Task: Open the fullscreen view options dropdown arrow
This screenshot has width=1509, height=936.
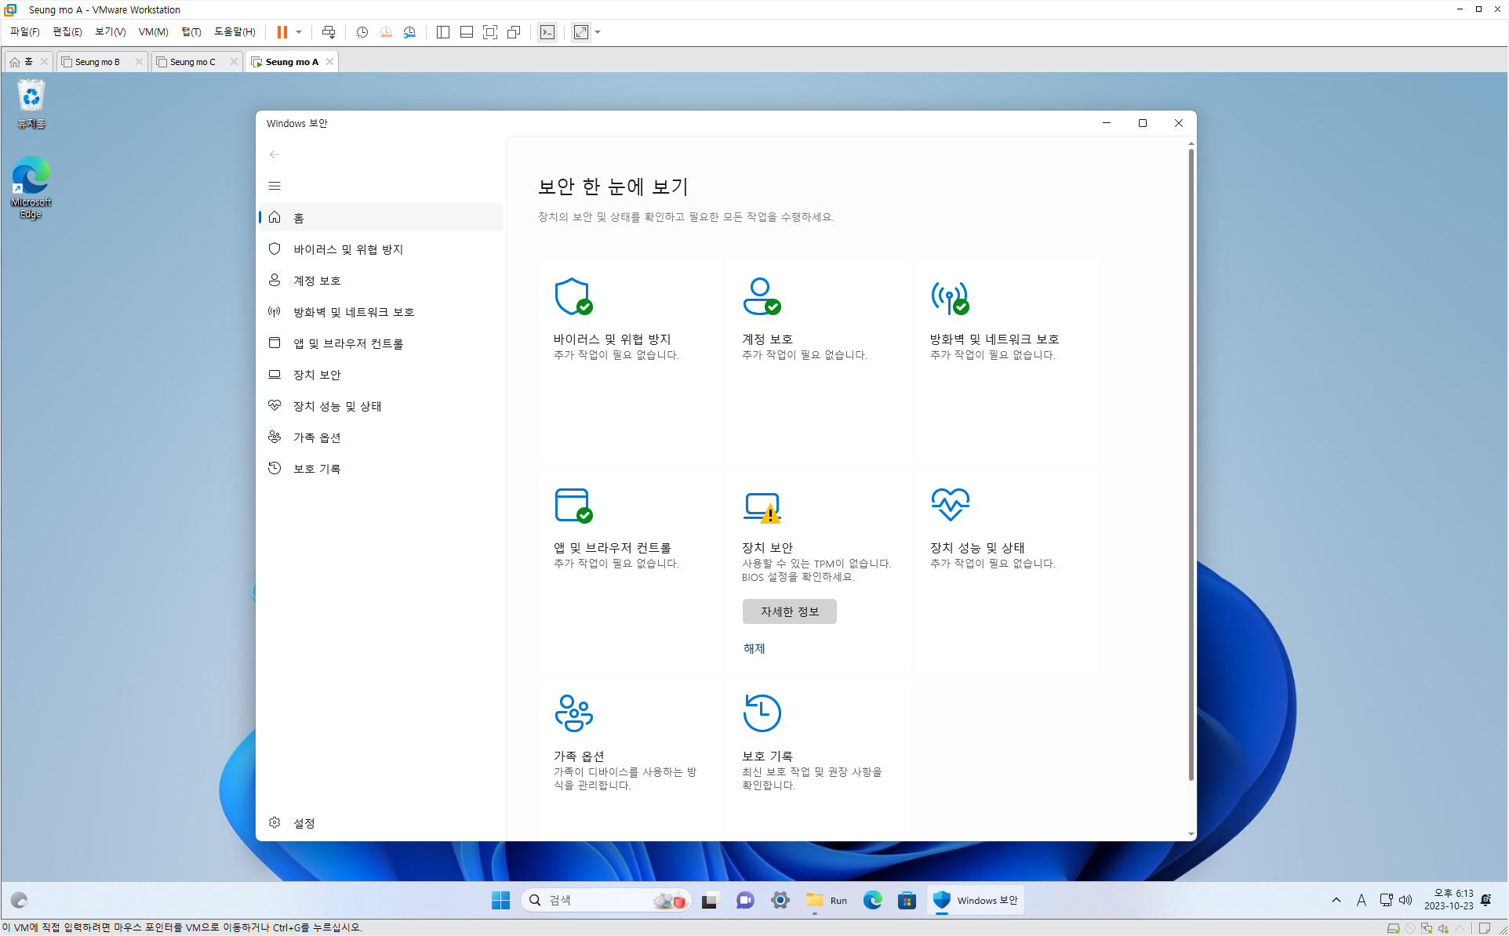Action: coord(598,32)
